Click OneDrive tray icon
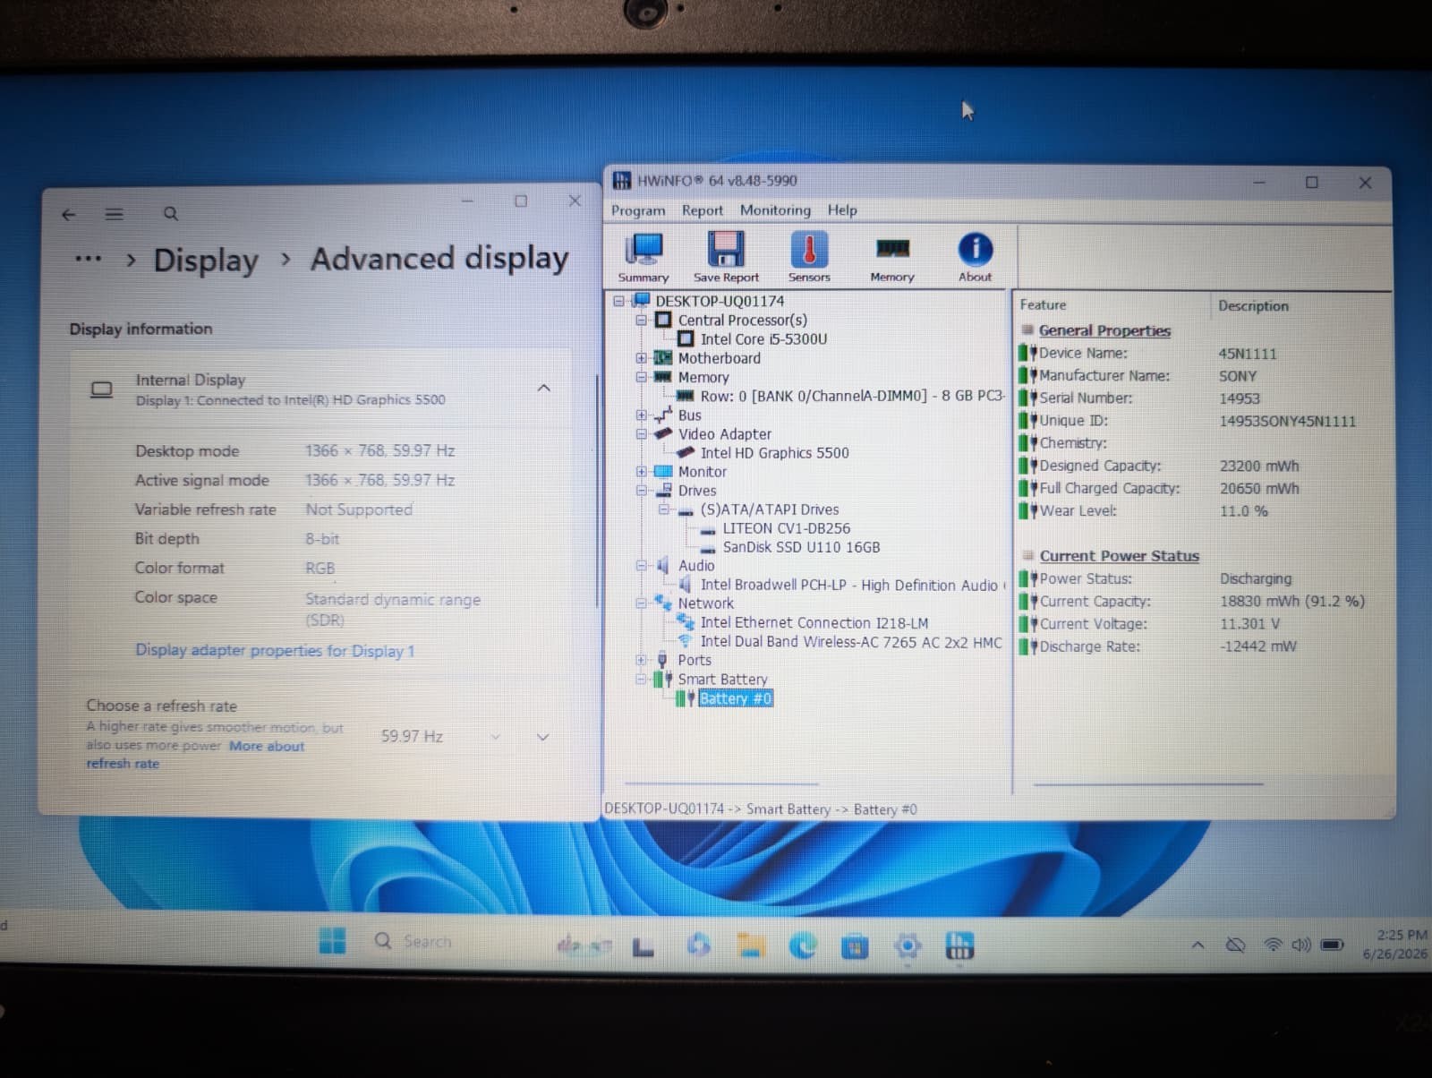1432x1078 pixels. [x=1236, y=945]
